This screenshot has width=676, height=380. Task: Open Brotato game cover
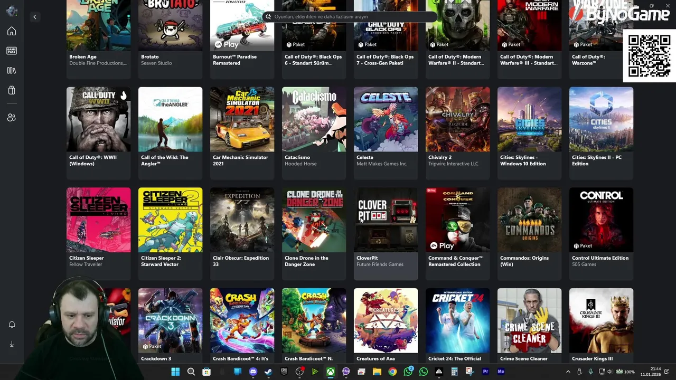170,25
